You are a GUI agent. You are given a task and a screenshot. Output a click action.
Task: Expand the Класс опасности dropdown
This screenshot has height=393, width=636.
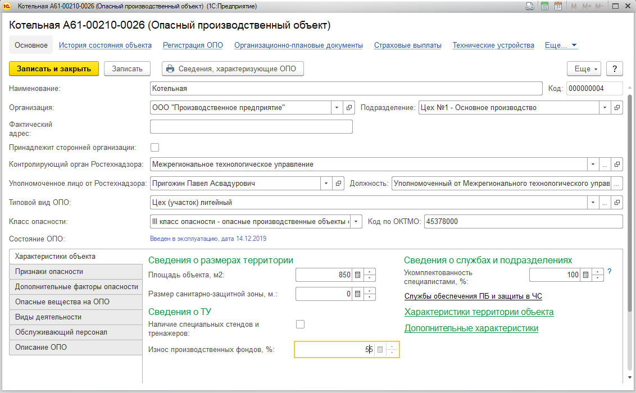coord(356,222)
